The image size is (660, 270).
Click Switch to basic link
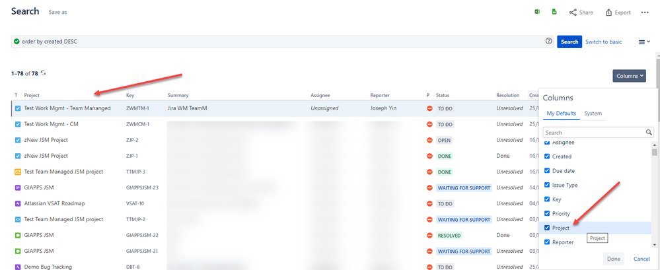tap(603, 42)
